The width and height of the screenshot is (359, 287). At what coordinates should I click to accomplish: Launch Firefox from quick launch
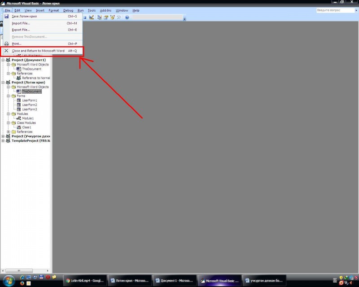pyautogui.click(x=22, y=283)
